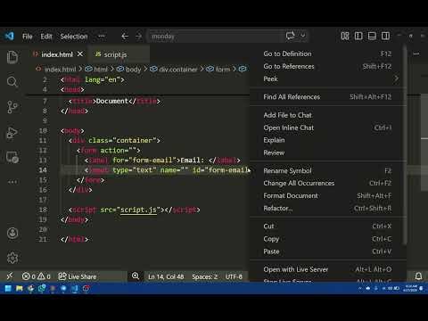Image resolution: width=428 pixels, height=321 pixels.
Task: Switch to the script.js tab
Action: pos(115,54)
